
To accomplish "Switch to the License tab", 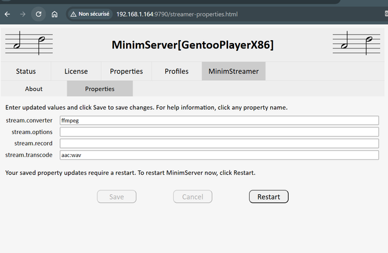I will (x=76, y=71).
